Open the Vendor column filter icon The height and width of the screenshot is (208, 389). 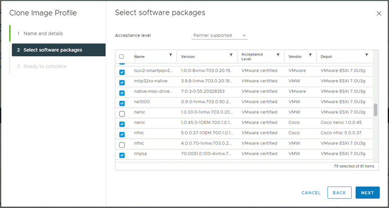click(310, 55)
